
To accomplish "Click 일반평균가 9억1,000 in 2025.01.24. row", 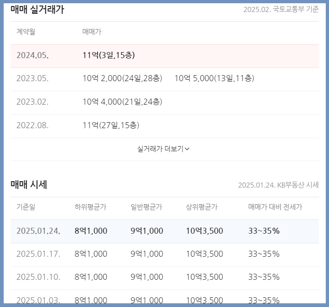I will 147,231.
